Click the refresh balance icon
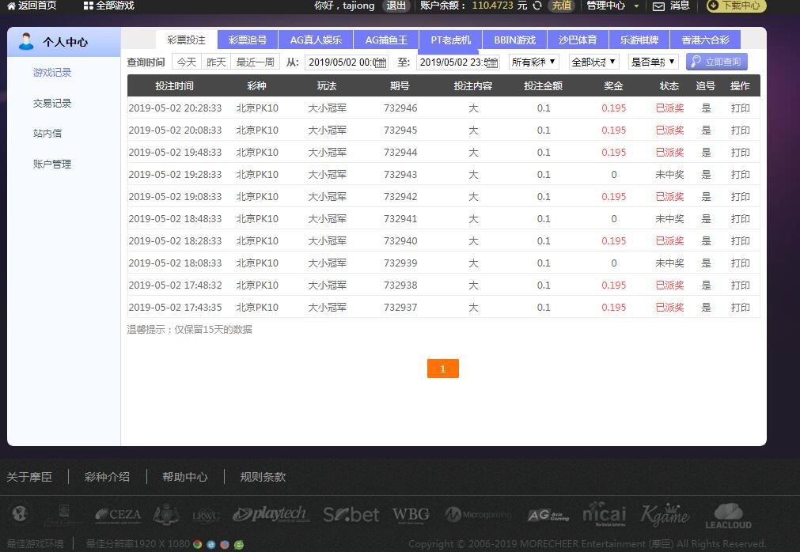Screen dimensions: 800x552 [537, 6]
